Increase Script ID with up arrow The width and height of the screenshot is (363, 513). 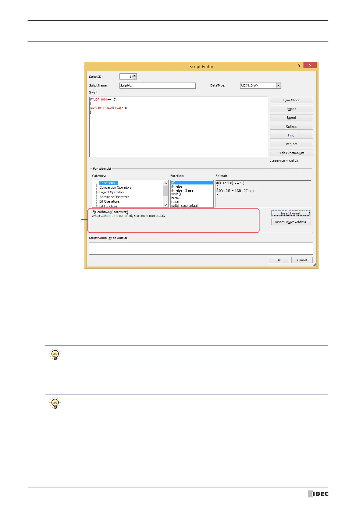(134, 75)
